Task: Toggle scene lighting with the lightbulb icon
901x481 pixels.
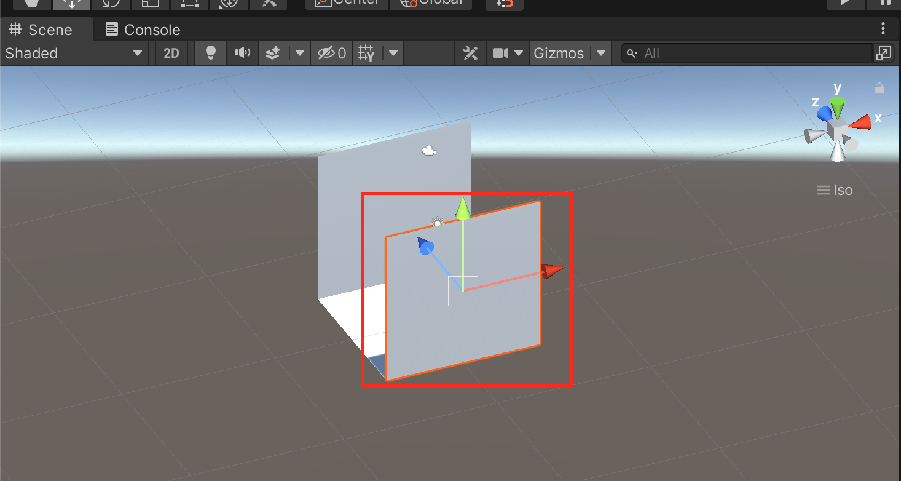Action: (211, 53)
